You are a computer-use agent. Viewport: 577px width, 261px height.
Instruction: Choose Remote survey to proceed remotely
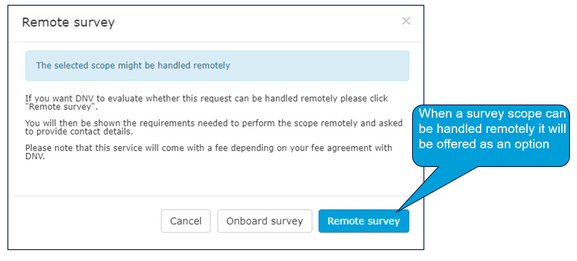click(364, 221)
